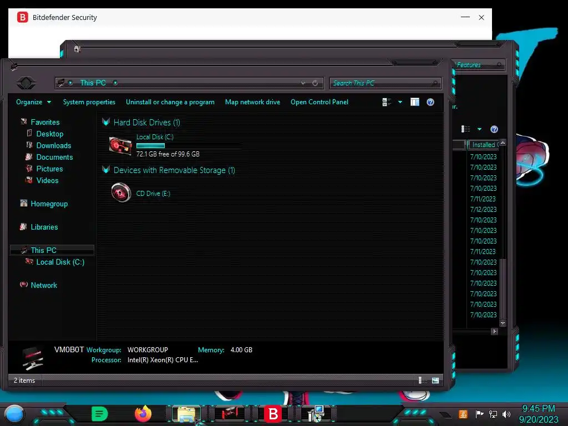Screen dimensions: 568x426
Task: Sort by the Installed column header
Action: point(483,145)
